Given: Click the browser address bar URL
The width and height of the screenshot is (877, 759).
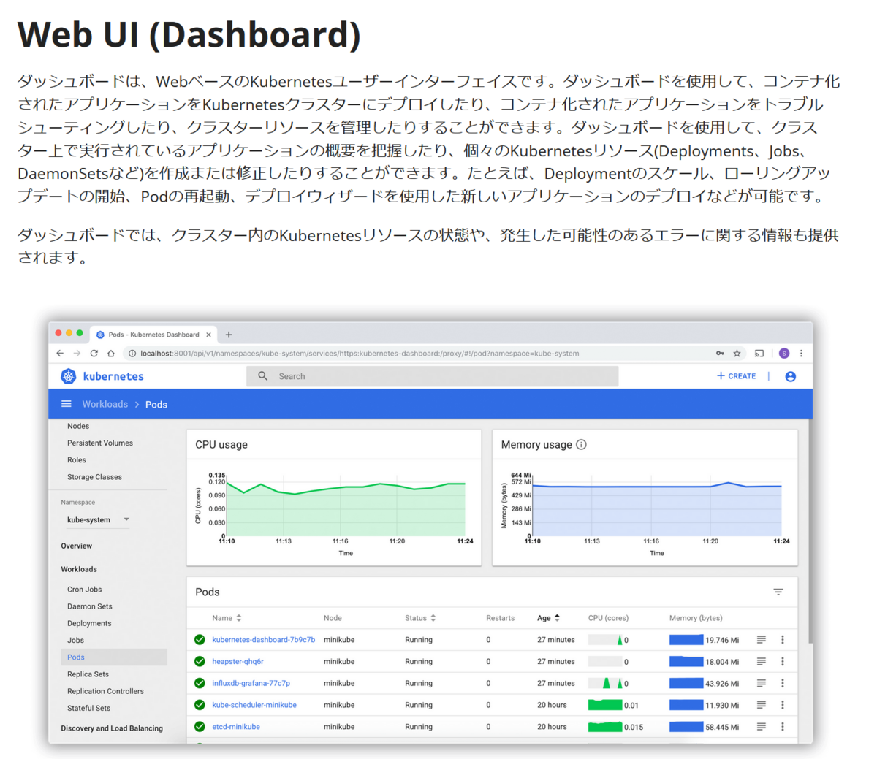Looking at the screenshot, I should [360, 353].
